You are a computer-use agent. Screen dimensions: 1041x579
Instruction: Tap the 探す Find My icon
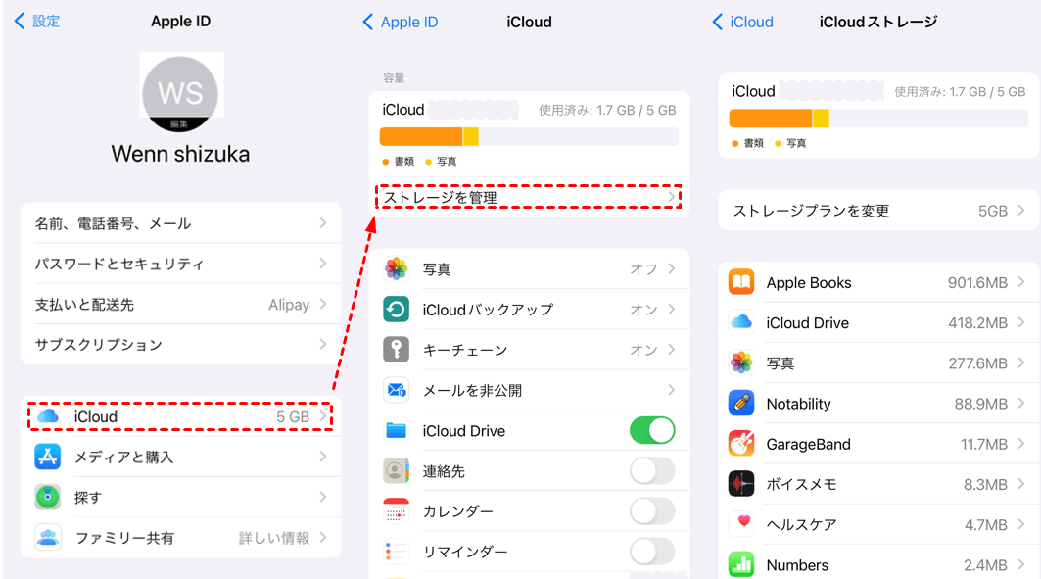coord(48,497)
